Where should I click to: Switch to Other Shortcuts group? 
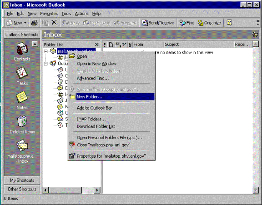(x=22, y=189)
